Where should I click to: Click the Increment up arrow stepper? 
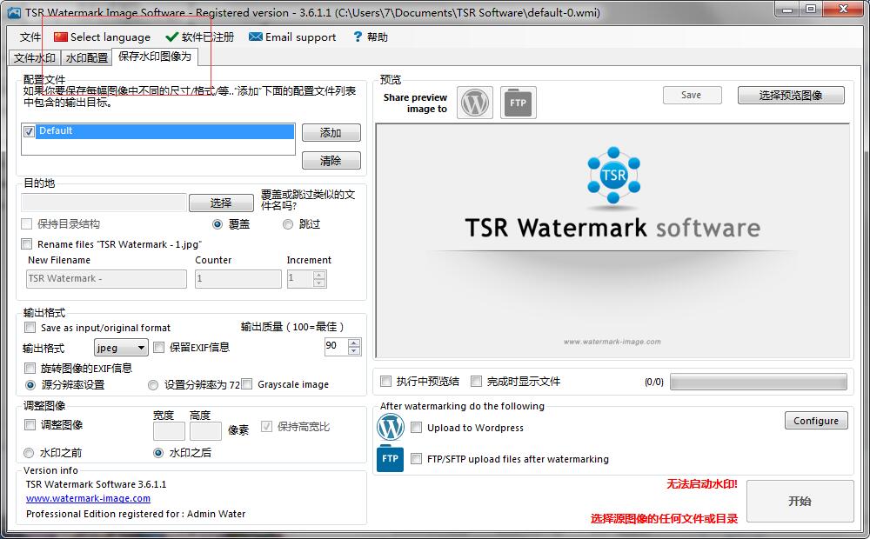click(318, 274)
